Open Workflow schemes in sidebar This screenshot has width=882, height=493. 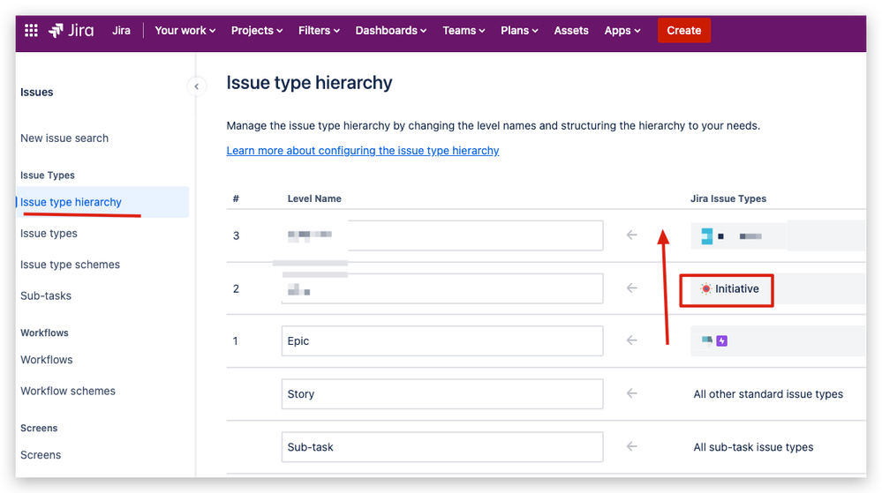pyautogui.click(x=68, y=392)
